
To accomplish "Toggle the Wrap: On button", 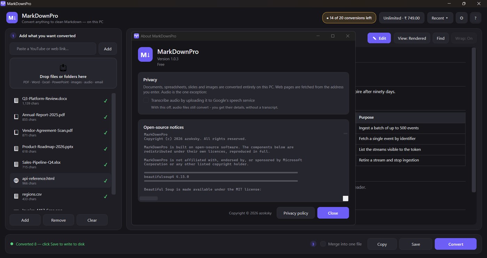I will click(464, 38).
